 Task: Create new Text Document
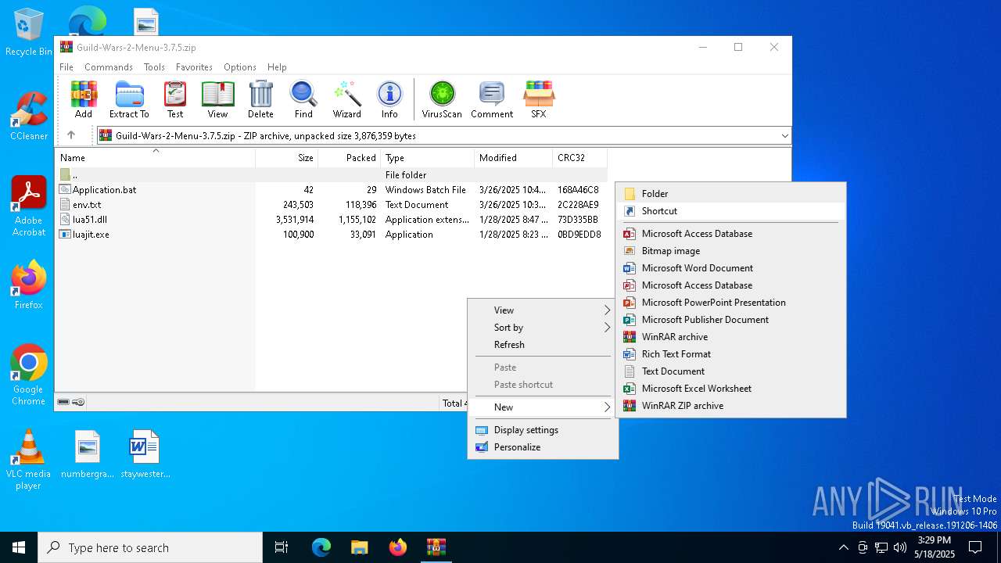click(x=730, y=371)
